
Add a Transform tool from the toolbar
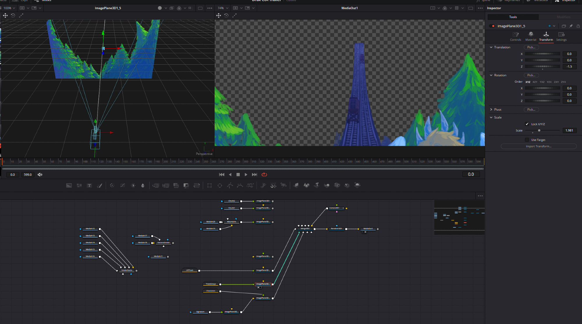(197, 185)
